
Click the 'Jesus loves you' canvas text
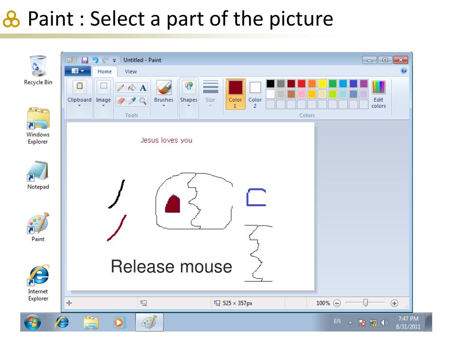166,140
